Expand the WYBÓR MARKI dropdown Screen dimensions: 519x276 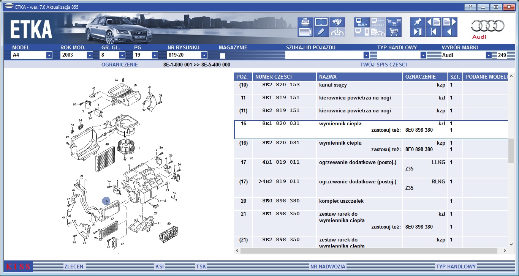coord(489,55)
